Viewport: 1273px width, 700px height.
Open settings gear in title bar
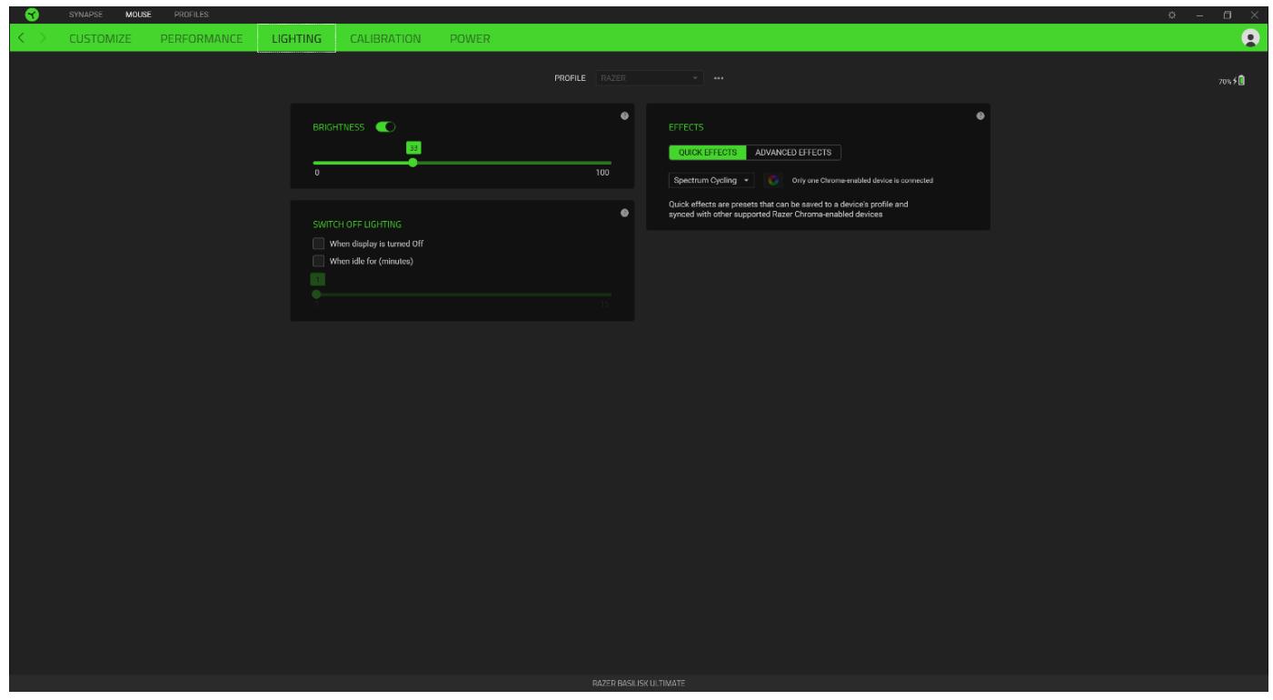(1172, 15)
